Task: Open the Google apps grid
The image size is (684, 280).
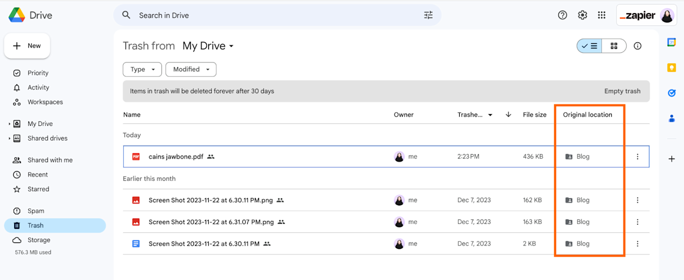Action: [602, 15]
